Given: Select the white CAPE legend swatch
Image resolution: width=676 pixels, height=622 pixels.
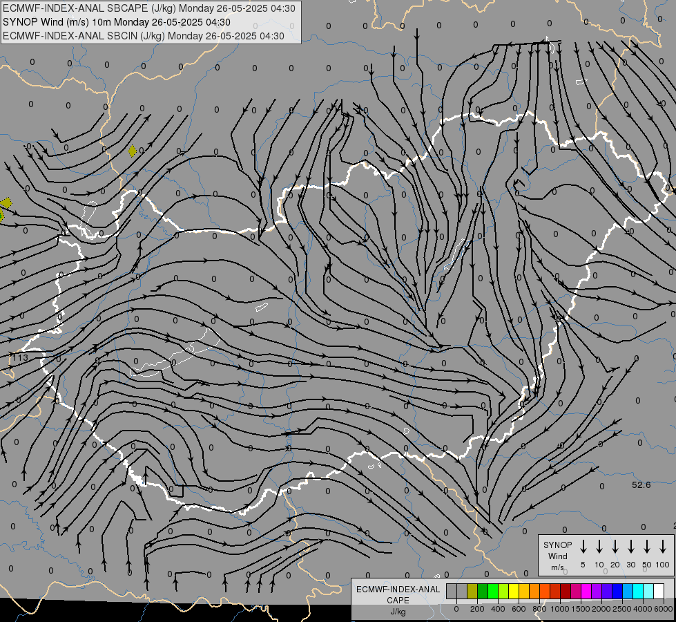Looking at the screenshot, I should (659, 592).
